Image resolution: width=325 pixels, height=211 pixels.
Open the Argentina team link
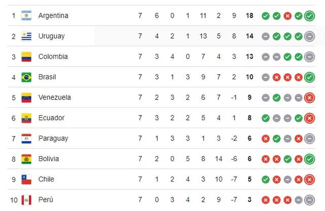[x=53, y=16]
